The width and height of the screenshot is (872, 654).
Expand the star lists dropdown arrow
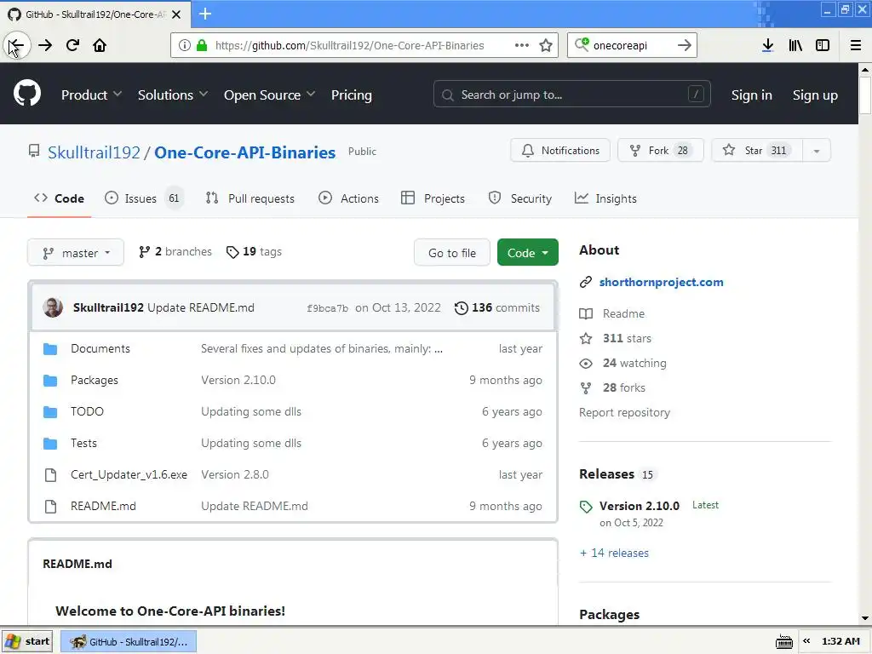(x=817, y=151)
